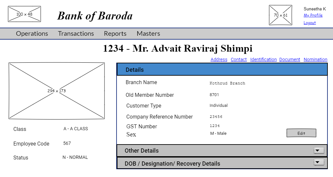Click the large 294 × 173 image placeholder
The height and width of the screenshot is (177, 333).
57,91
